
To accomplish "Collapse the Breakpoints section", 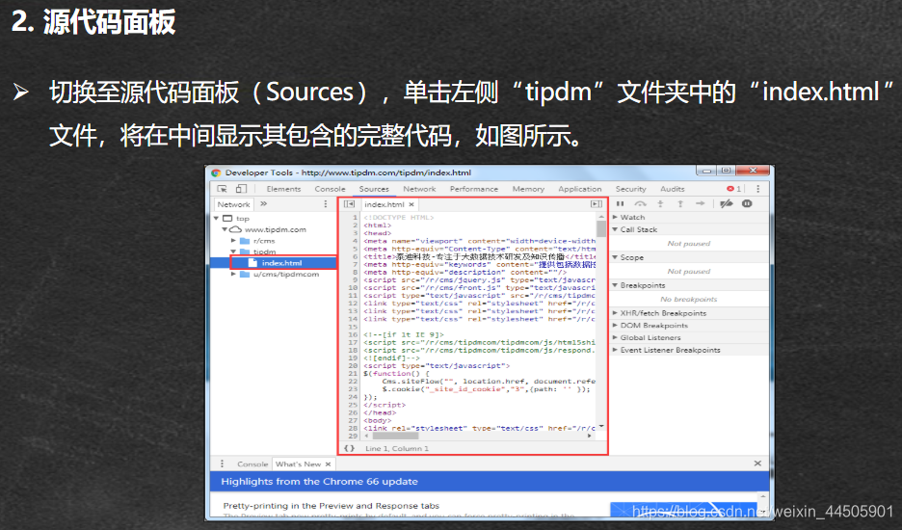I will [x=615, y=285].
